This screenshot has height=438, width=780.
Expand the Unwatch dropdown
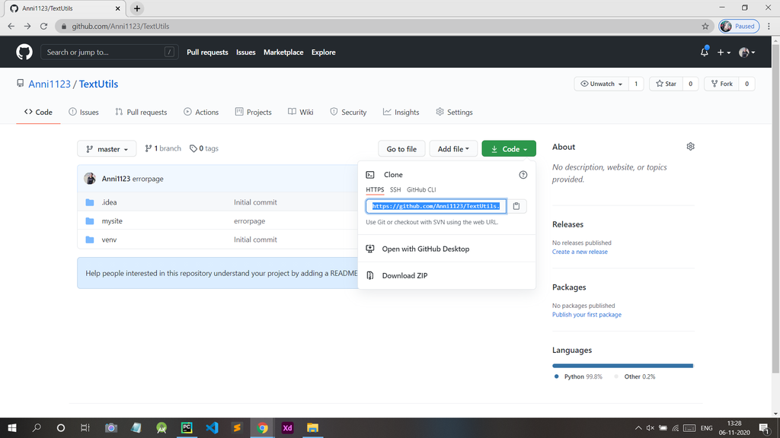click(x=602, y=84)
